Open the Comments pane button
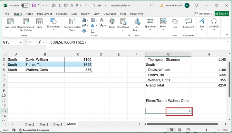This screenshot has height=133, width=232. pos(203,14)
